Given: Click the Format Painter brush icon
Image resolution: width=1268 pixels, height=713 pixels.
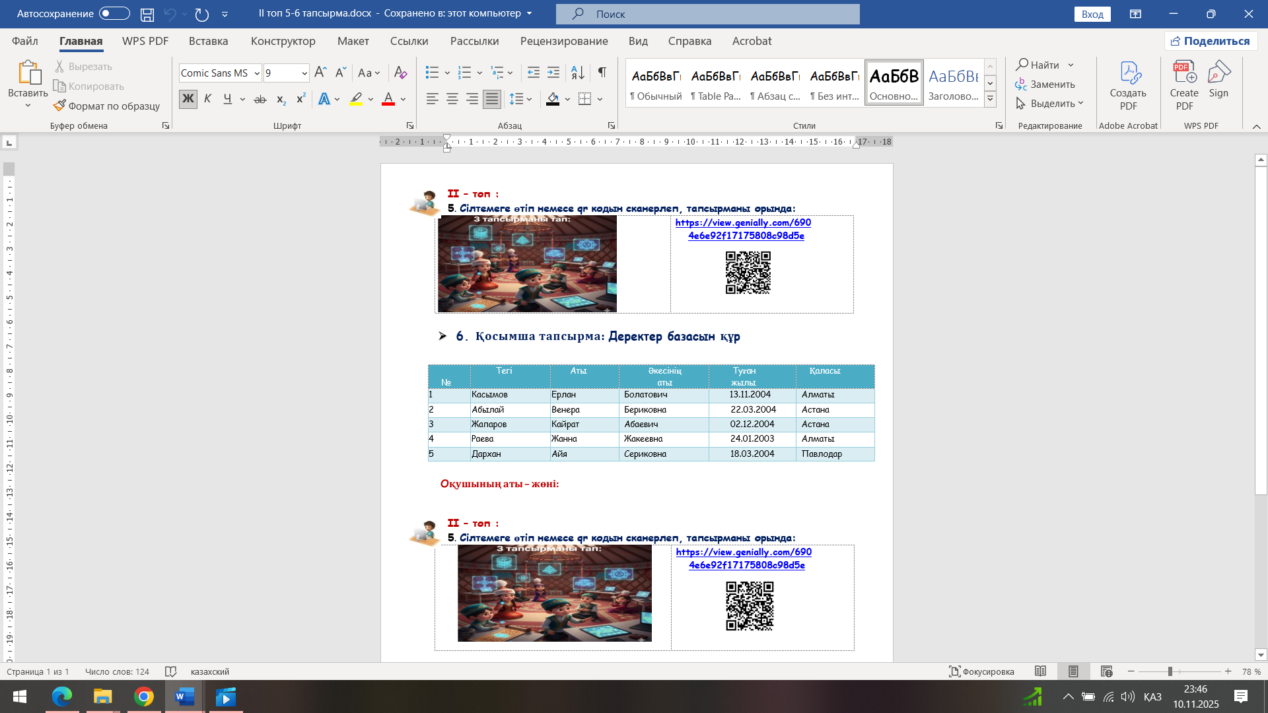Looking at the screenshot, I should tap(59, 106).
